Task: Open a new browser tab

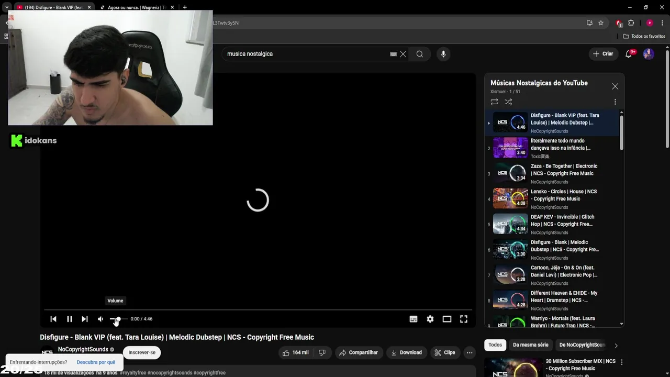Action: click(x=185, y=7)
